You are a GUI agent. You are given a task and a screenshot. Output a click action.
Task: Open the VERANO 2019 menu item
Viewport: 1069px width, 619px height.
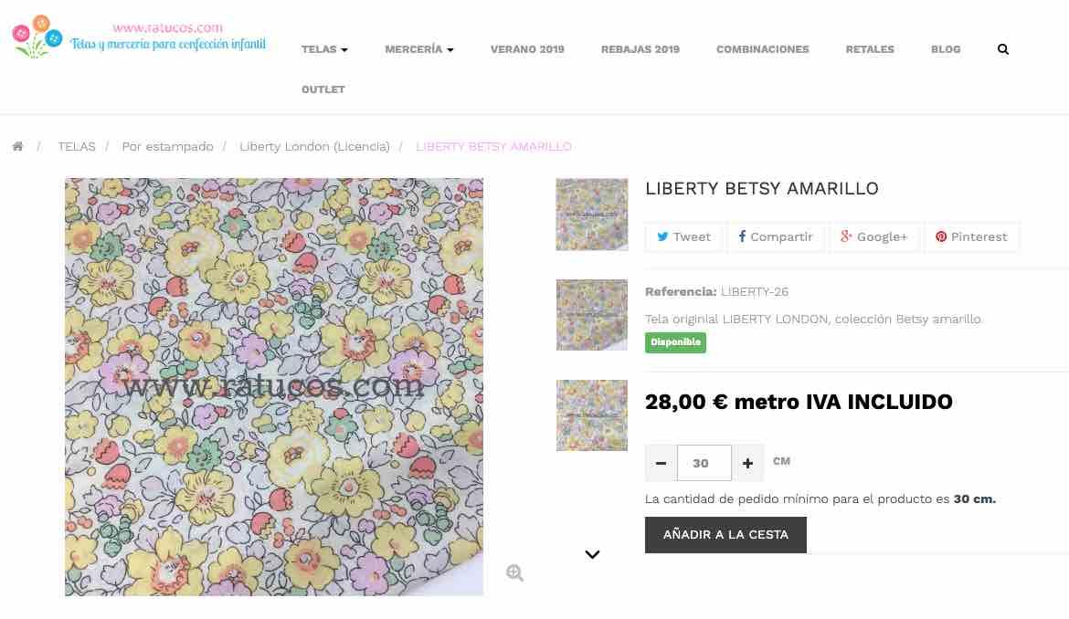[527, 49]
